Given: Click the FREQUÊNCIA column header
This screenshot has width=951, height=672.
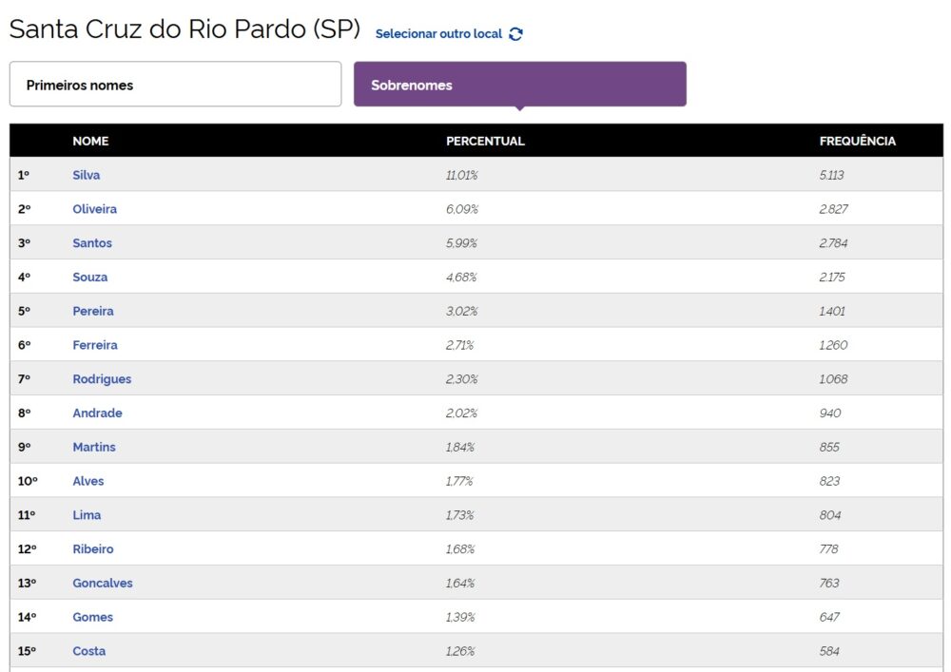Looking at the screenshot, I should point(857,141).
